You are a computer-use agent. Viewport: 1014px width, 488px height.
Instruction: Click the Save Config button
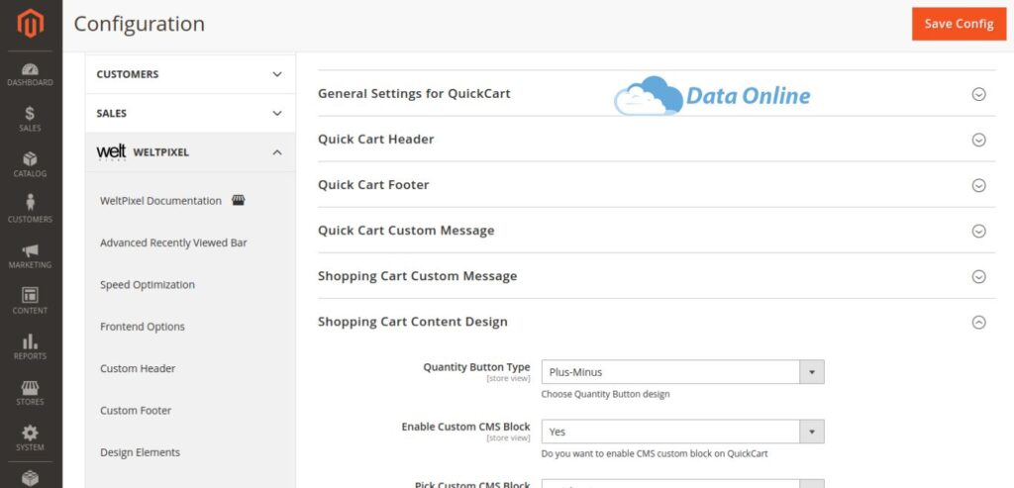pos(959,24)
